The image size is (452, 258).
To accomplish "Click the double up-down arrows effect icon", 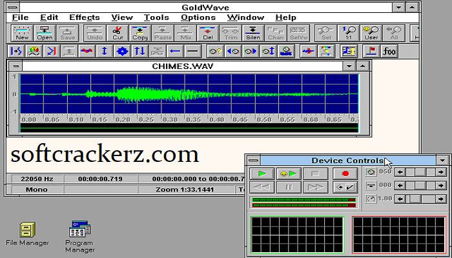I will click(140, 51).
